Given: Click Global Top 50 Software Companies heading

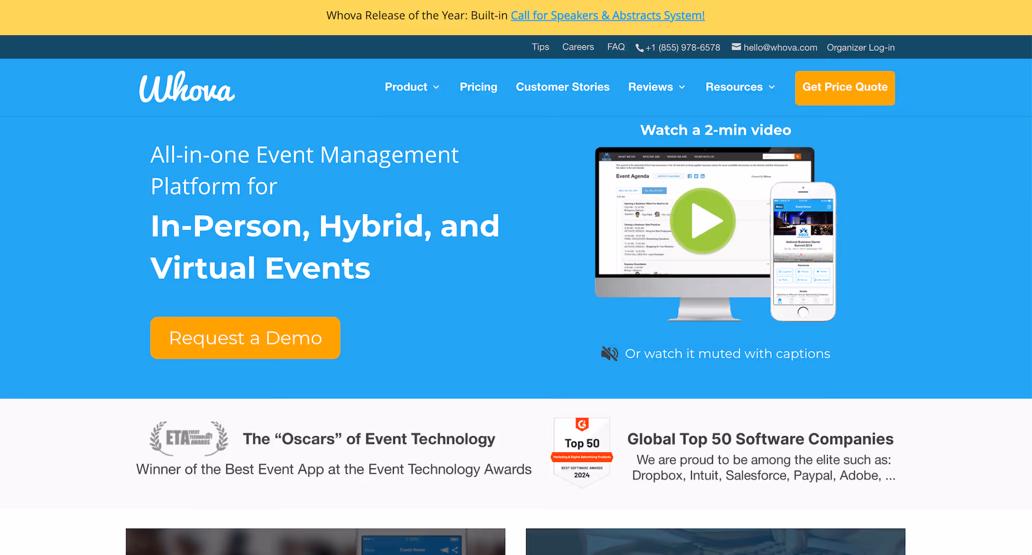Looking at the screenshot, I should click(x=760, y=439).
